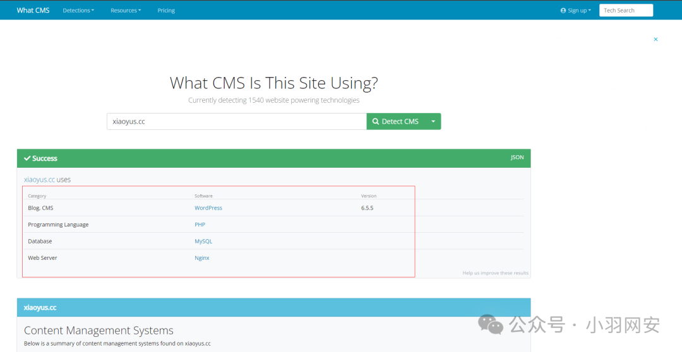Open the arrow dropdown beside Detect CMS
682x352 pixels.
tap(433, 121)
